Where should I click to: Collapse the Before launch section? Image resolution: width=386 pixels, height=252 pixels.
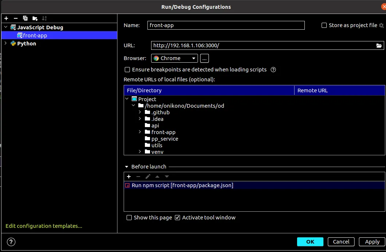tap(127, 167)
